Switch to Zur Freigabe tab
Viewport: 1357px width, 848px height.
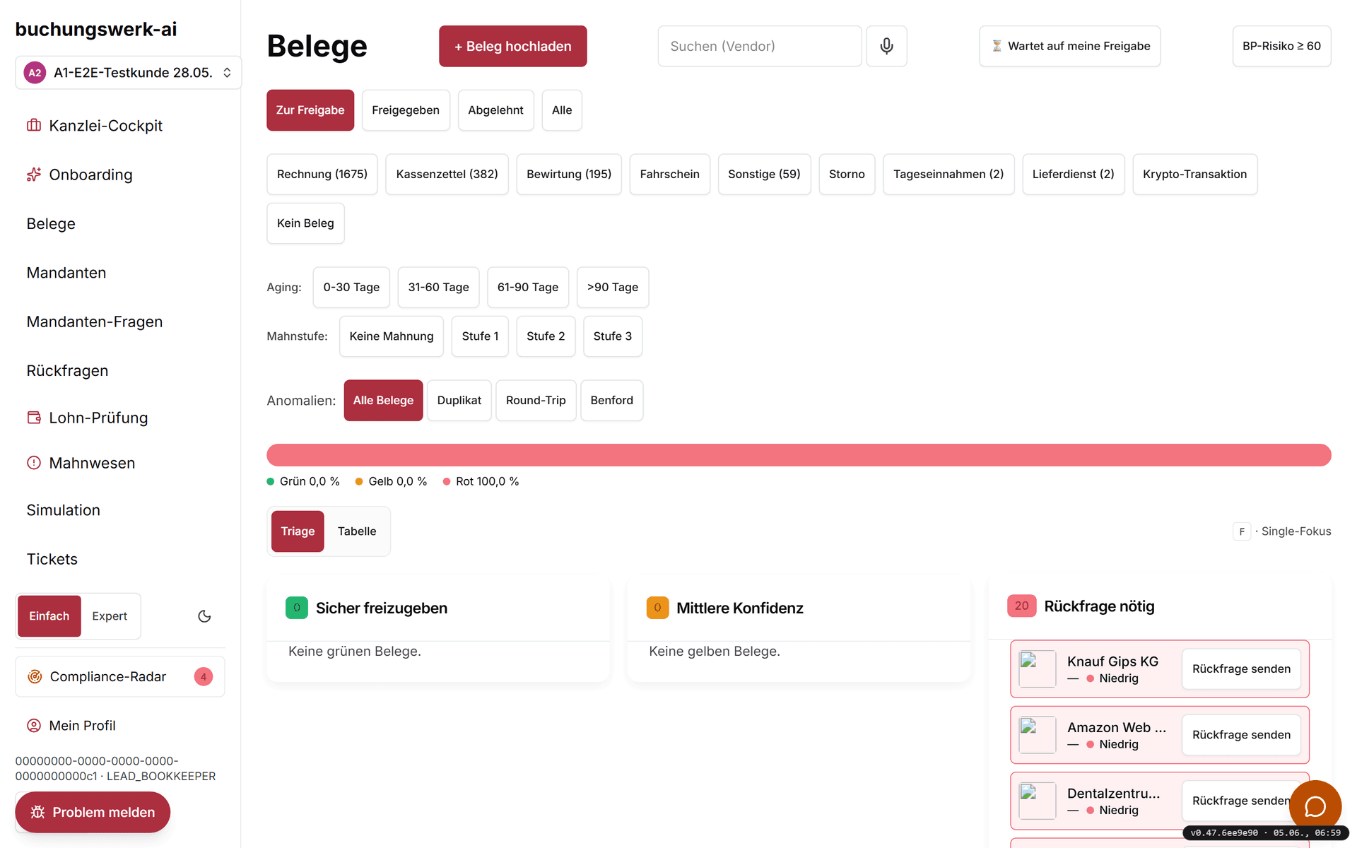click(x=310, y=110)
